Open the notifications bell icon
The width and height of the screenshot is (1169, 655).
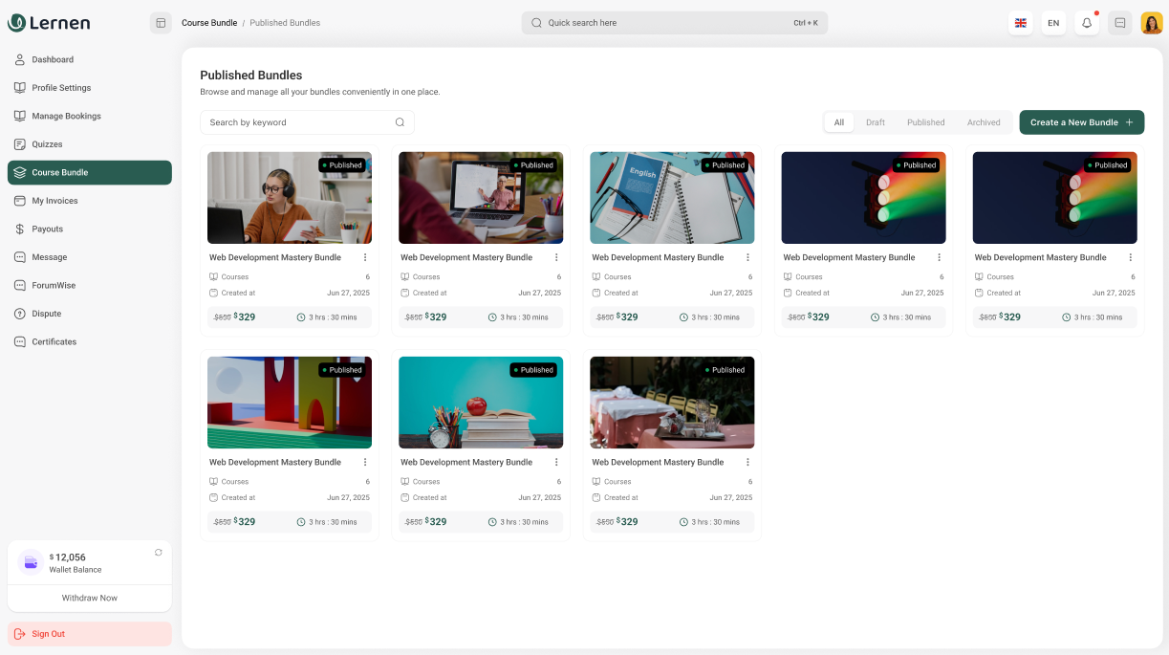tap(1087, 23)
